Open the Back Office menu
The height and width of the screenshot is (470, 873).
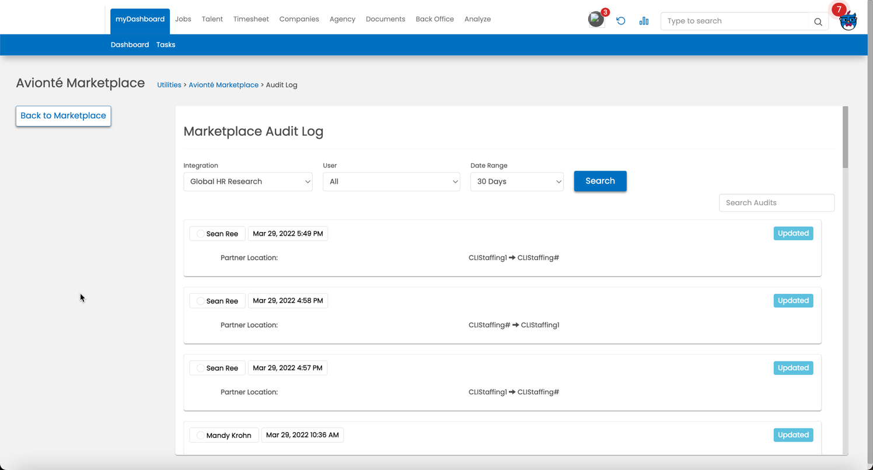pyautogui.click(x=435, y=19)
